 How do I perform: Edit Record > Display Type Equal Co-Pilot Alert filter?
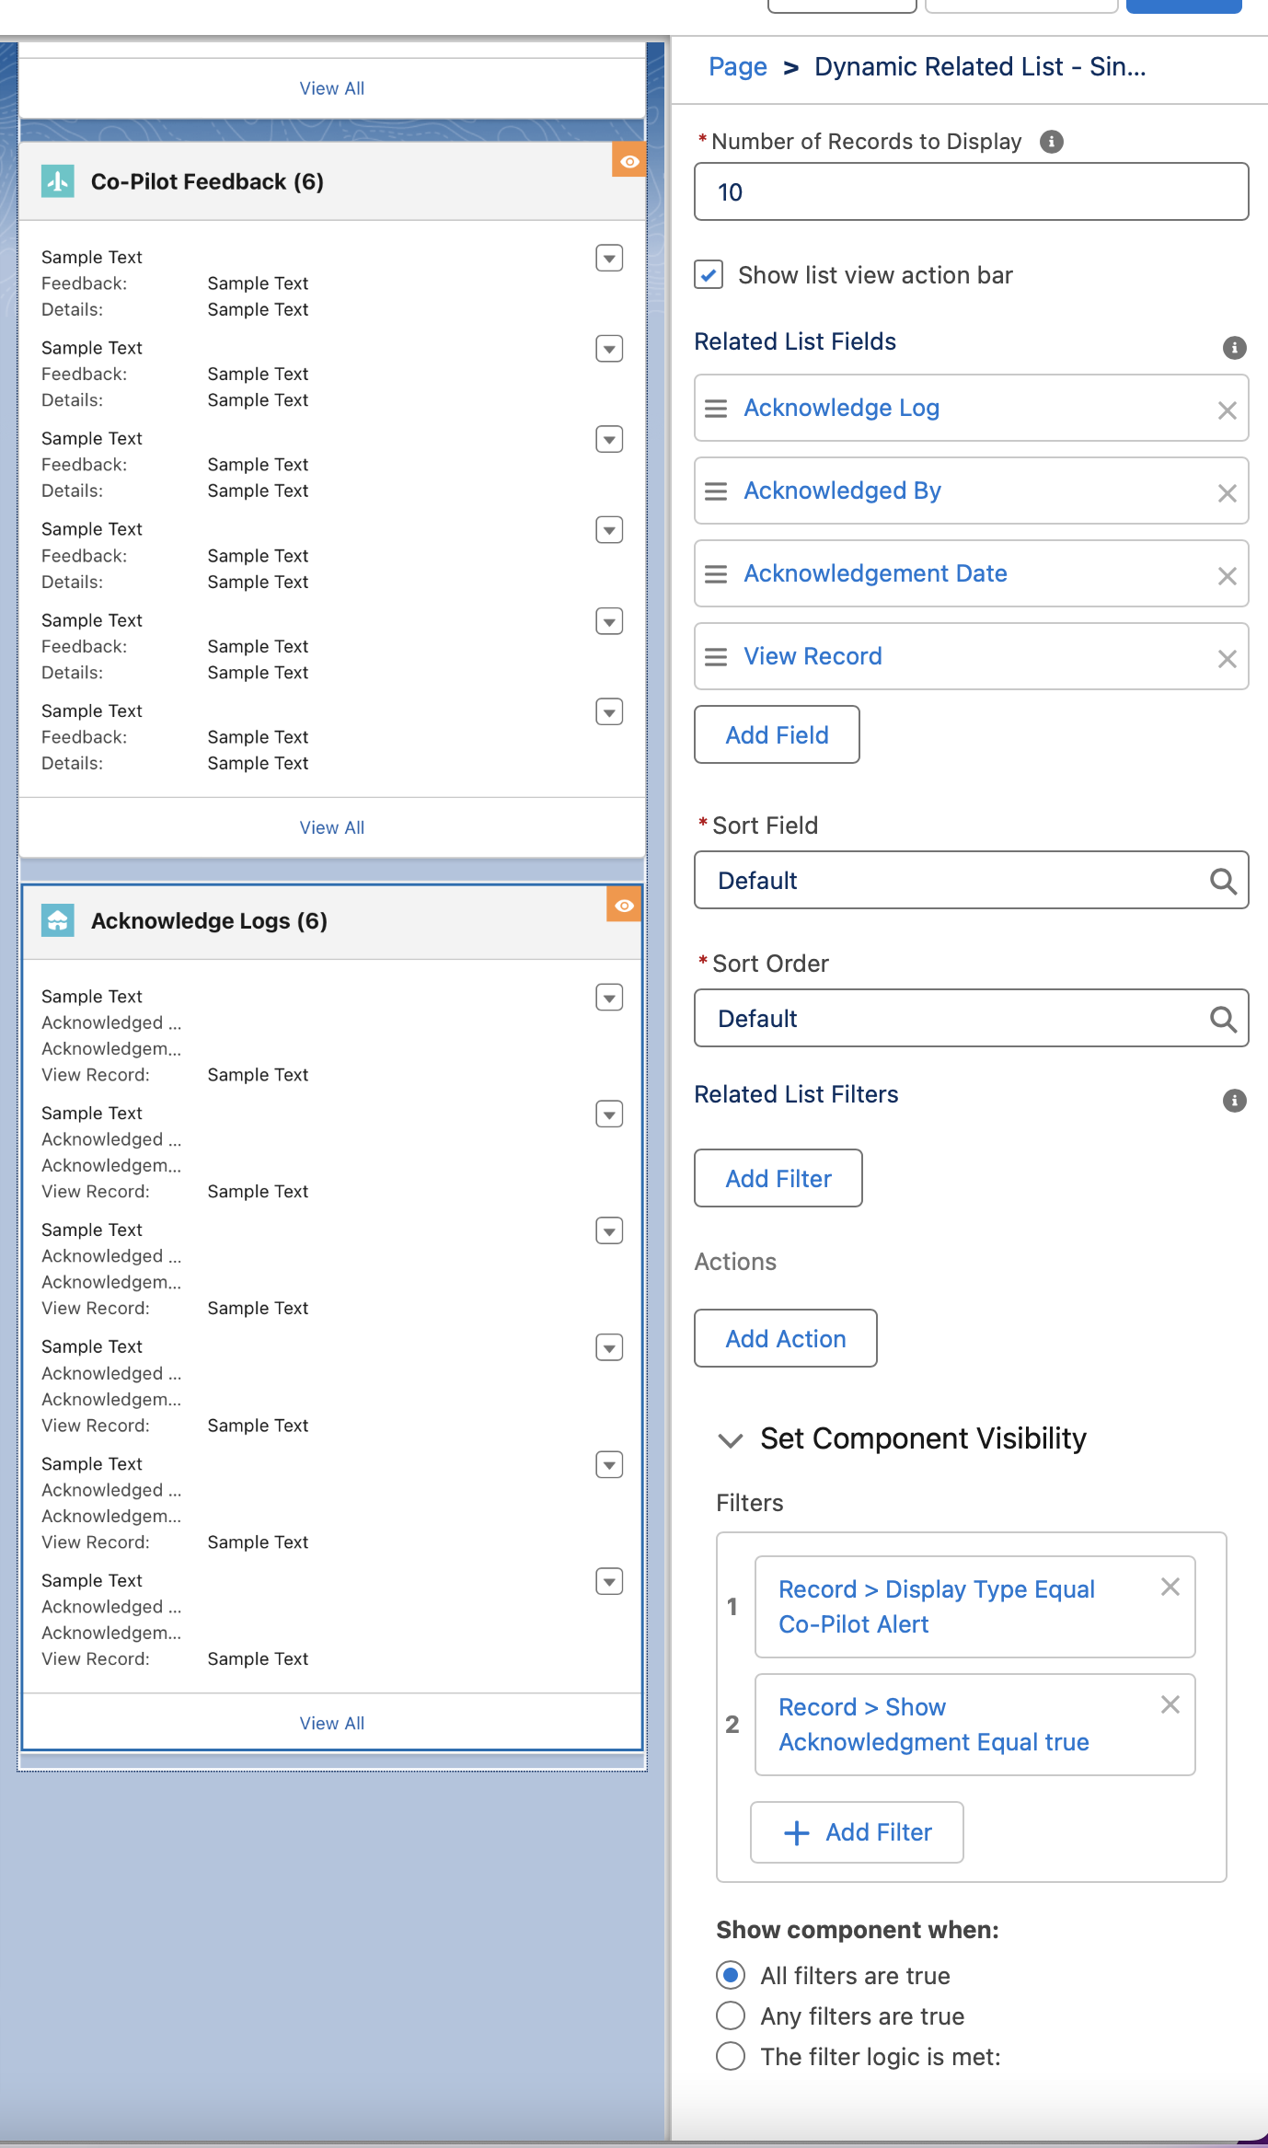[937, 1607]
